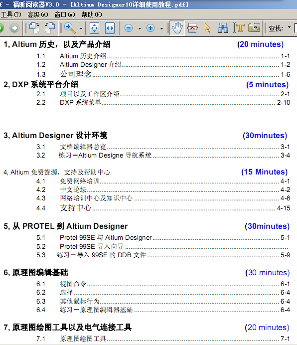Click entry 6.1 视图命令
Viewport: 297px width, 345px height.
[163, 284]
